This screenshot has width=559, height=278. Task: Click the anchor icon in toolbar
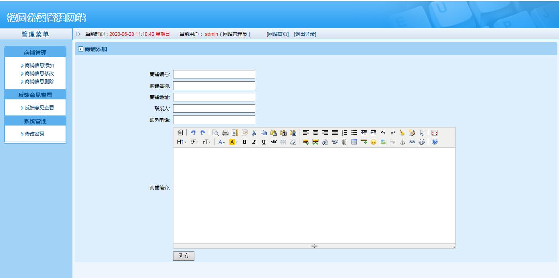click(x=402, y=142)
